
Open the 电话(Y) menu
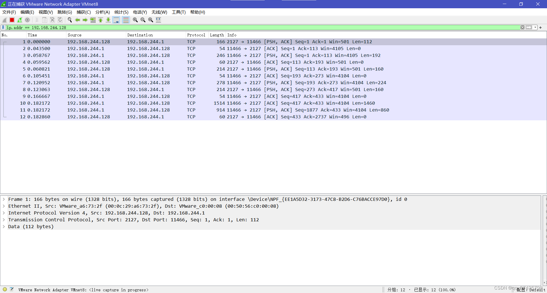(x=140, y=12)
